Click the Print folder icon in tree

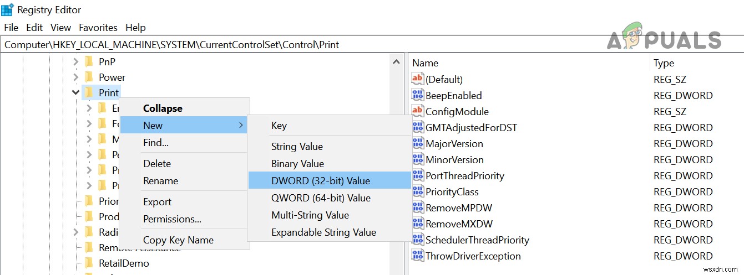click(89, 92)
